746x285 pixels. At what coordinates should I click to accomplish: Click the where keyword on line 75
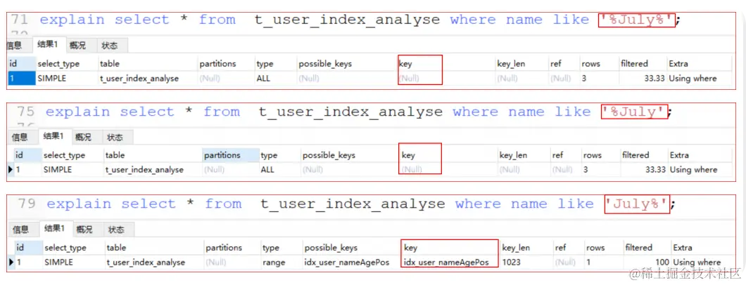pos(475,112)
